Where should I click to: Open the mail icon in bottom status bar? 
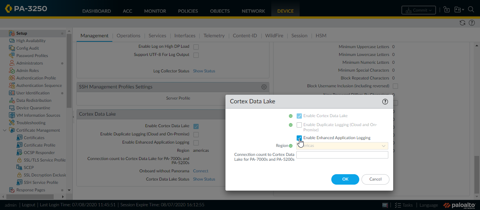click(385, 205)
